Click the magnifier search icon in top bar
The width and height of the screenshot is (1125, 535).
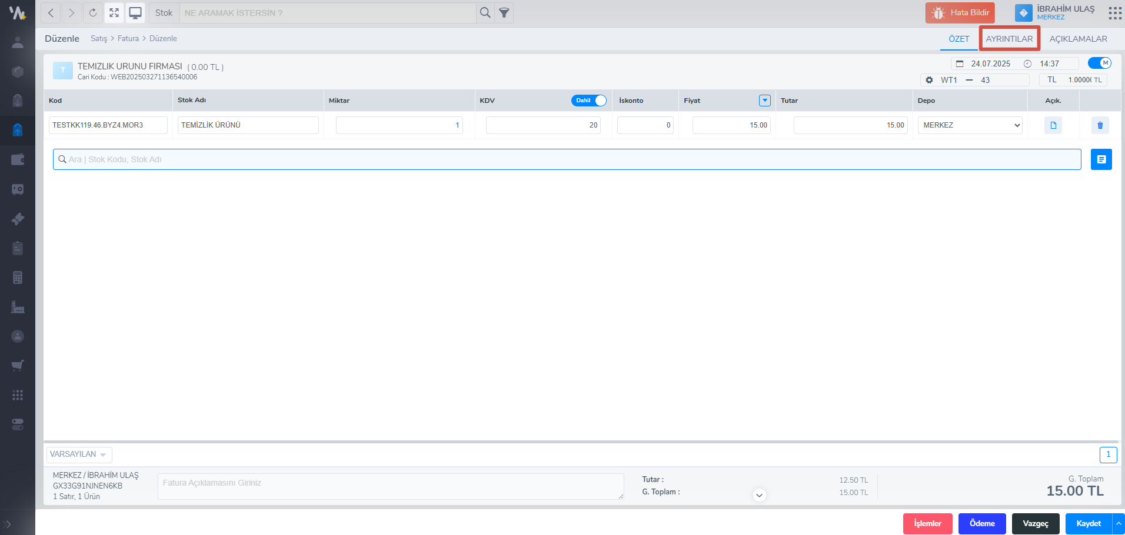pos(485,13)
